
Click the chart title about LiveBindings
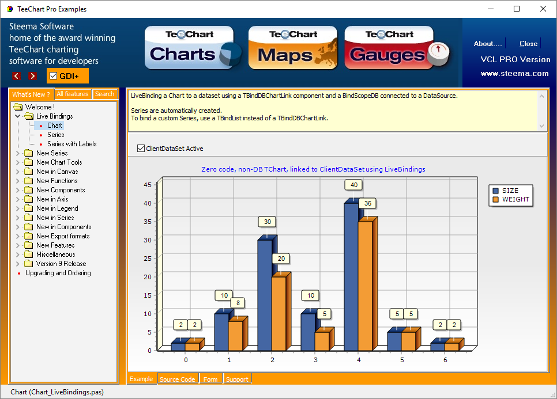(313, 169)
